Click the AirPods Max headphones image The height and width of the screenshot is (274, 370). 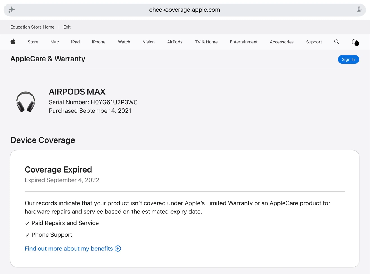[x=26, y=102]
